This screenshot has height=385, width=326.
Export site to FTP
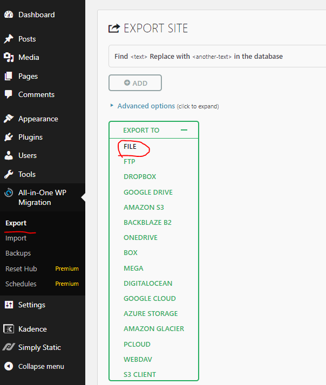[130, 162]
